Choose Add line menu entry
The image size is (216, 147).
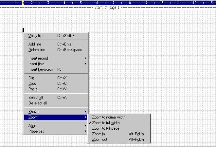35,44
